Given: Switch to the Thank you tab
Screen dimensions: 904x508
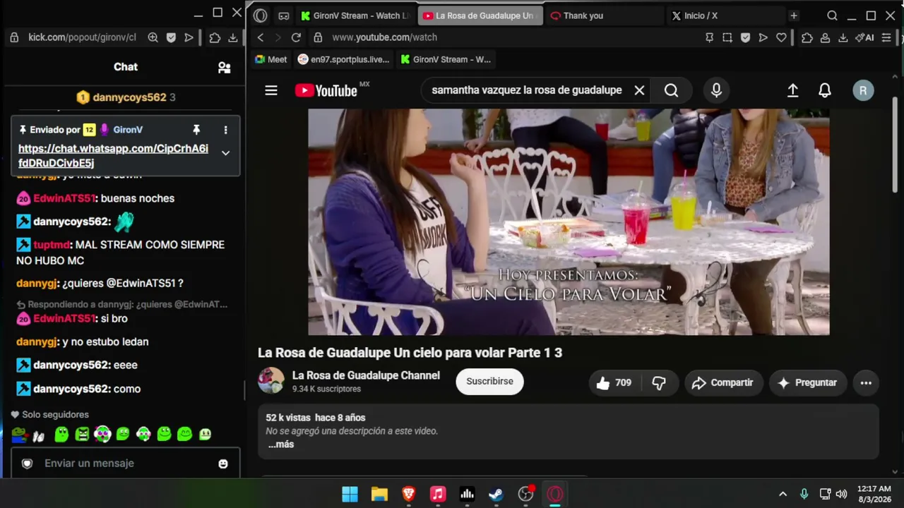Looking at the screenshot, I should (x=603, y=16).
